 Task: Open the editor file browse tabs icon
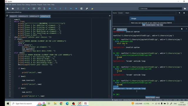point(7,16)
